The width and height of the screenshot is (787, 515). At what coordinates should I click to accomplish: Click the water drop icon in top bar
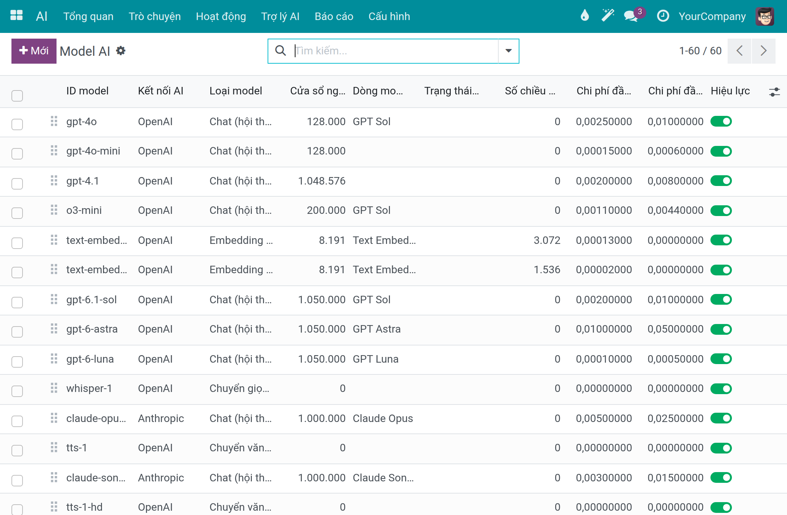585,16
